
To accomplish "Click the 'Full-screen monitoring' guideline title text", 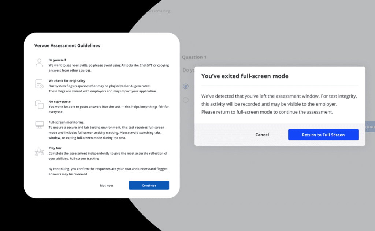I will tap(66, 122).
